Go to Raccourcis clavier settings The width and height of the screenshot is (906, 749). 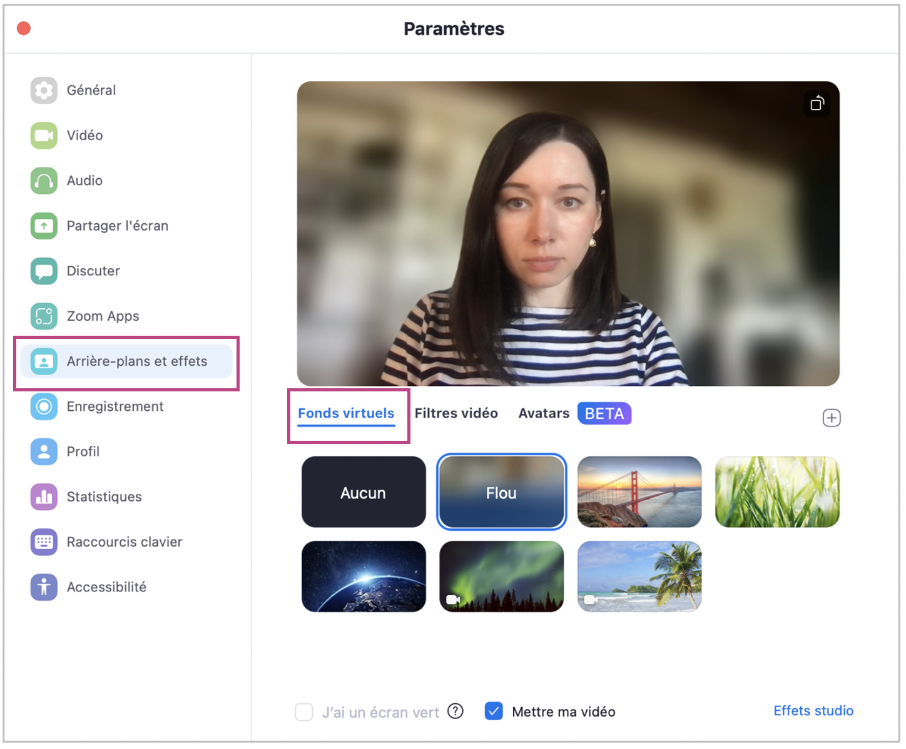(x=124, y=542)
